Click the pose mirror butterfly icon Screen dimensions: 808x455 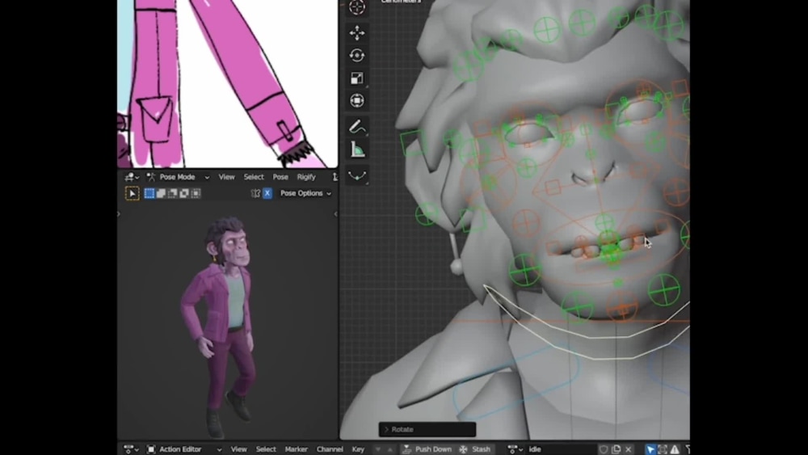[x=255, y=193]
